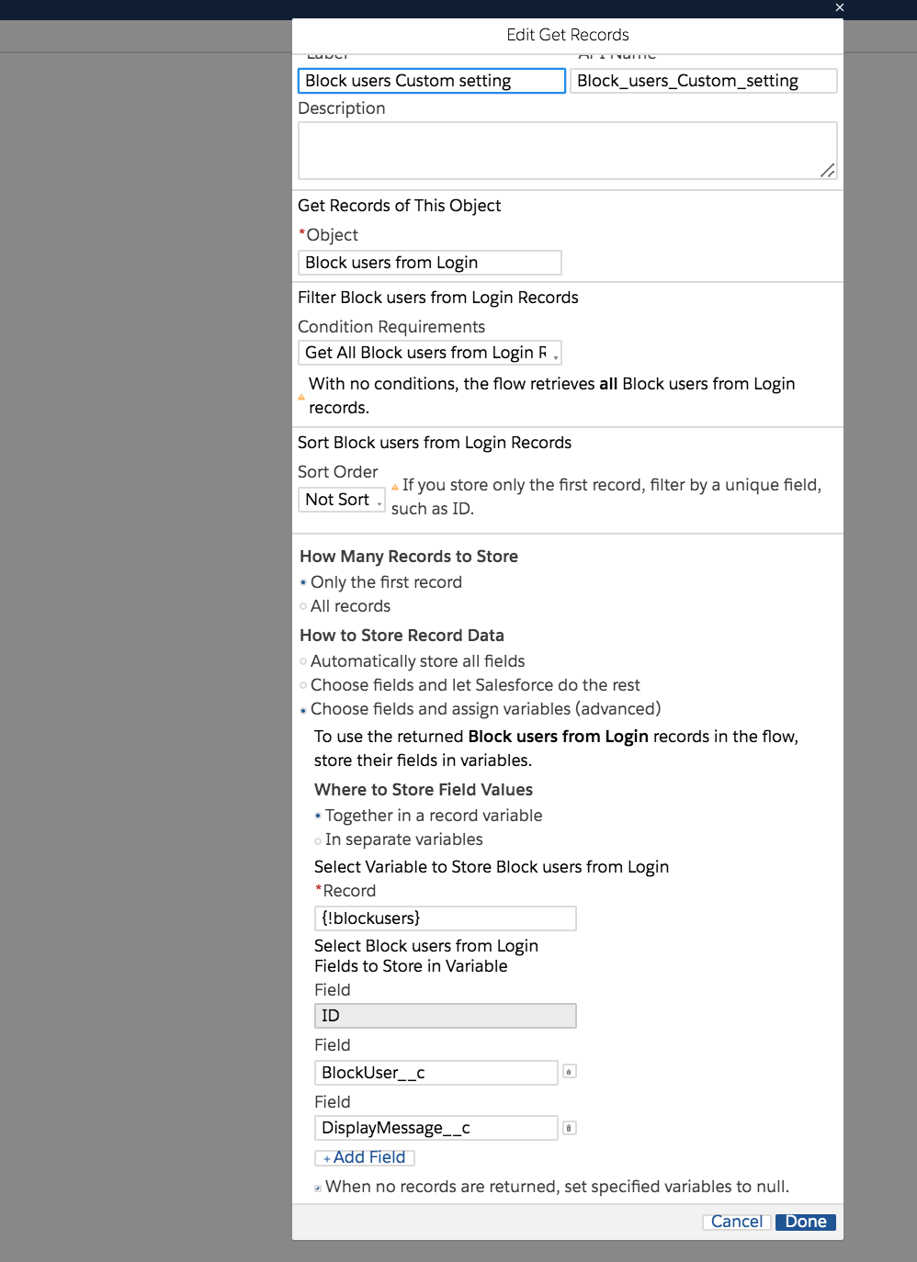
Task: Click the Done button
Action: coord(806,1222)
